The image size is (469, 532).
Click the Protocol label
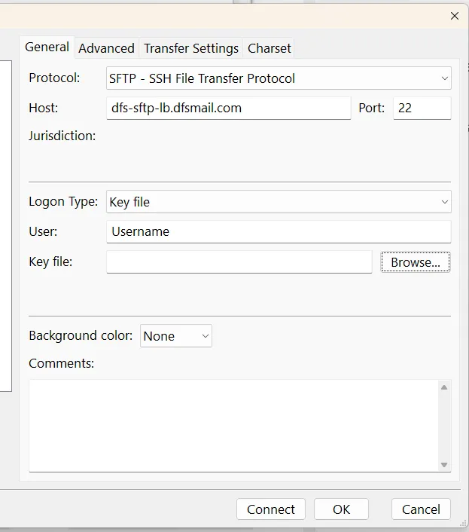pyautogui.click(x=54, y=78)
